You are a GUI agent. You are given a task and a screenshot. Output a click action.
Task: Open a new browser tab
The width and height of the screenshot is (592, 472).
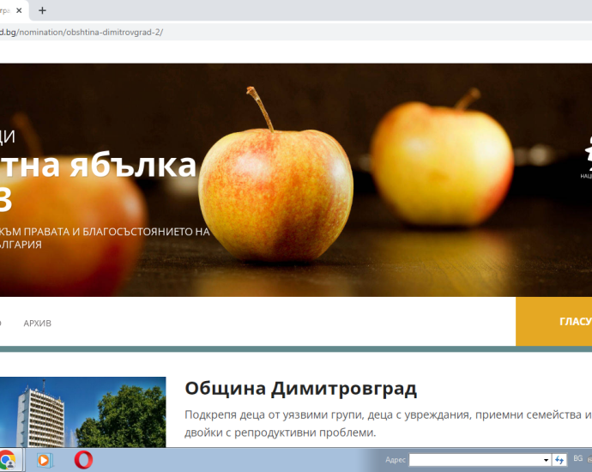coord(42,10)
